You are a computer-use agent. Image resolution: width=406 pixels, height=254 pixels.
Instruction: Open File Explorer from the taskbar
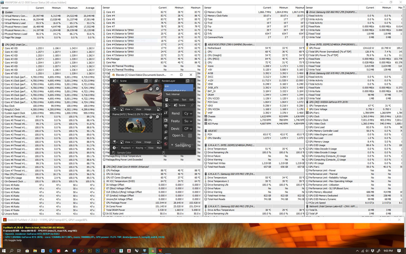[35, 251]
